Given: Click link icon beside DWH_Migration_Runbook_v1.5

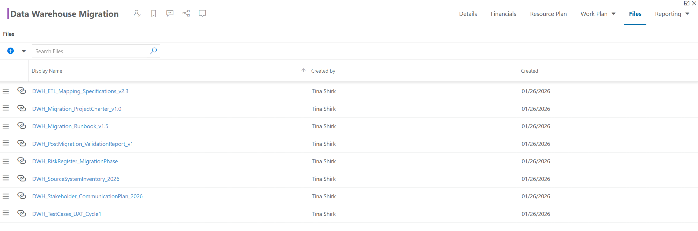Looking at the screenshot, I should 22,126.
